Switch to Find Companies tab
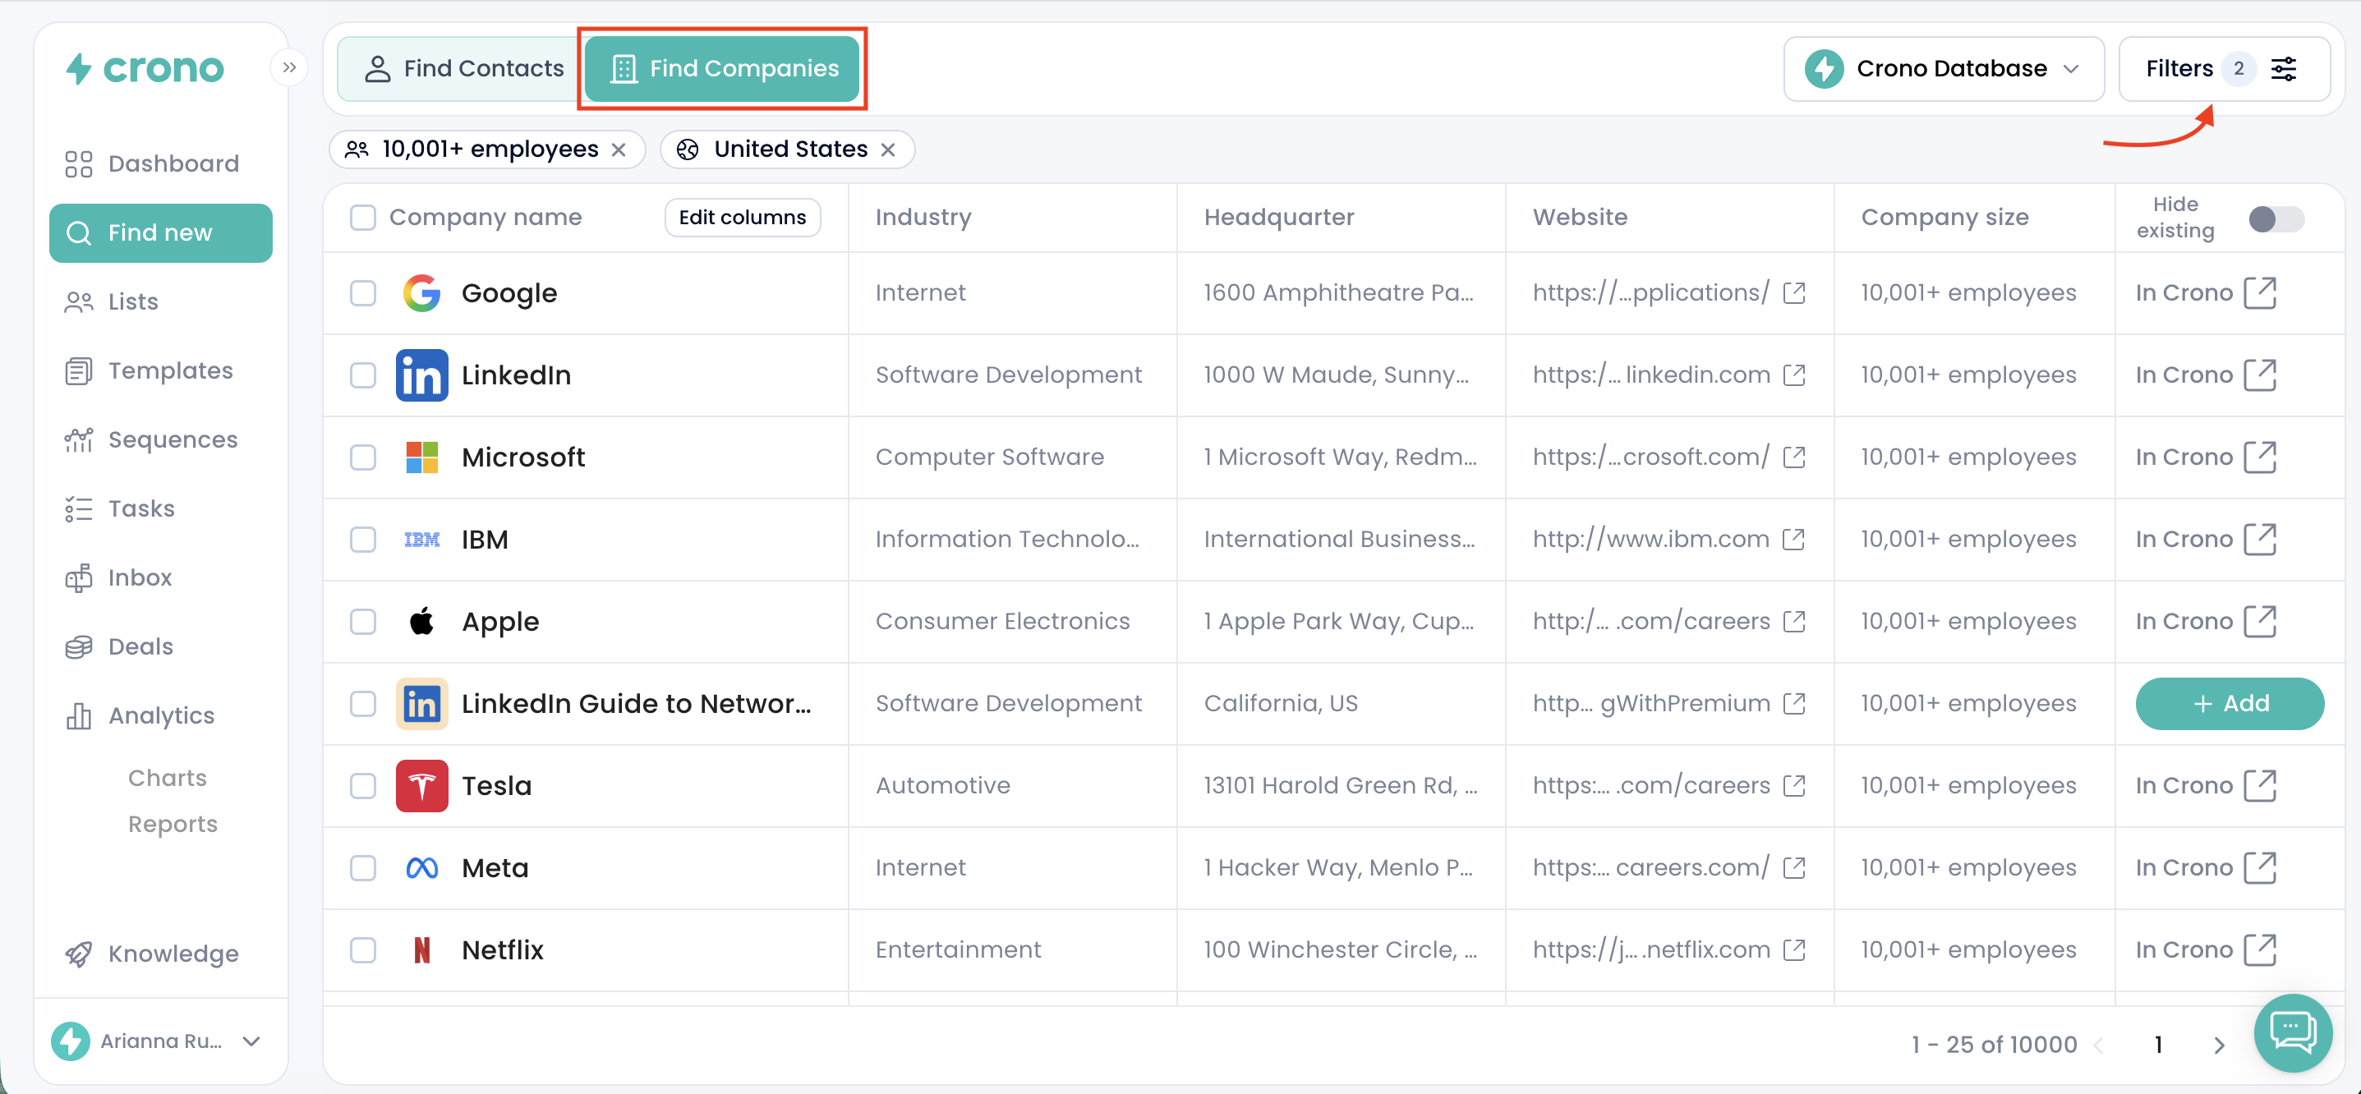 click(x=723, y=69)
